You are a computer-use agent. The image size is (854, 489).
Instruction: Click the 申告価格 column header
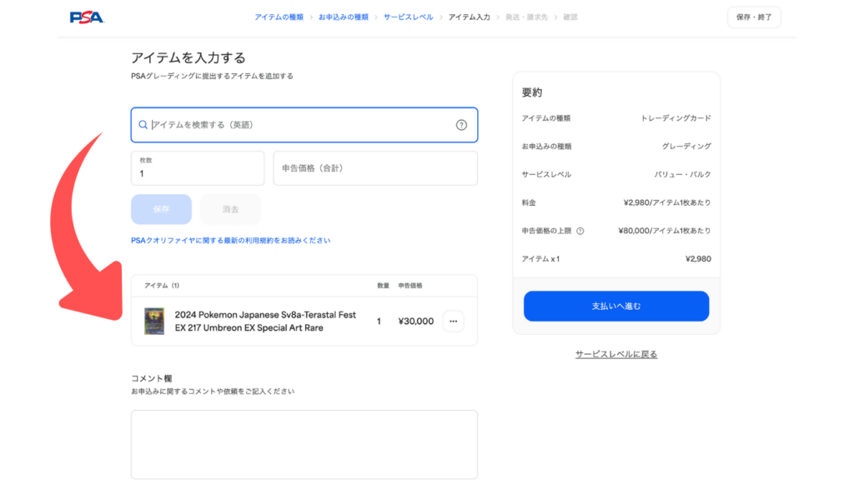coord(410,286)
